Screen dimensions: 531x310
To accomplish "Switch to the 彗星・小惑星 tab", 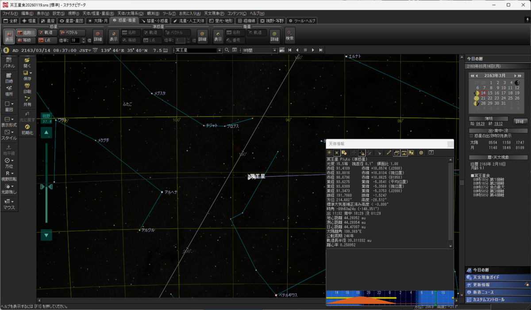I will click(x=154, y=20).
